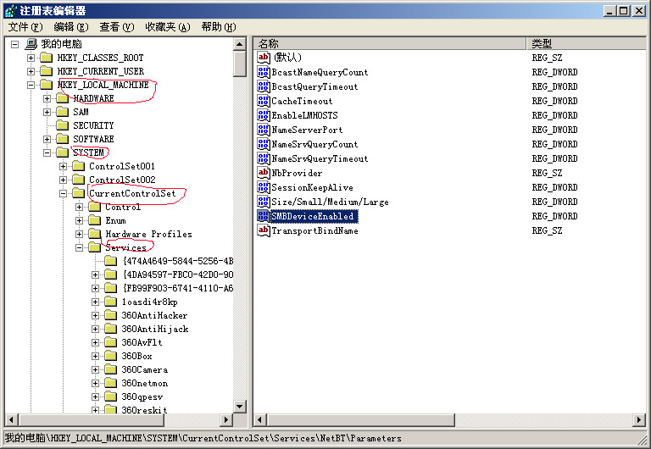651x449 pixels.
Task: Expand the 360AntiHijack key
Action: pyautogui.click(x=95, y=329)
